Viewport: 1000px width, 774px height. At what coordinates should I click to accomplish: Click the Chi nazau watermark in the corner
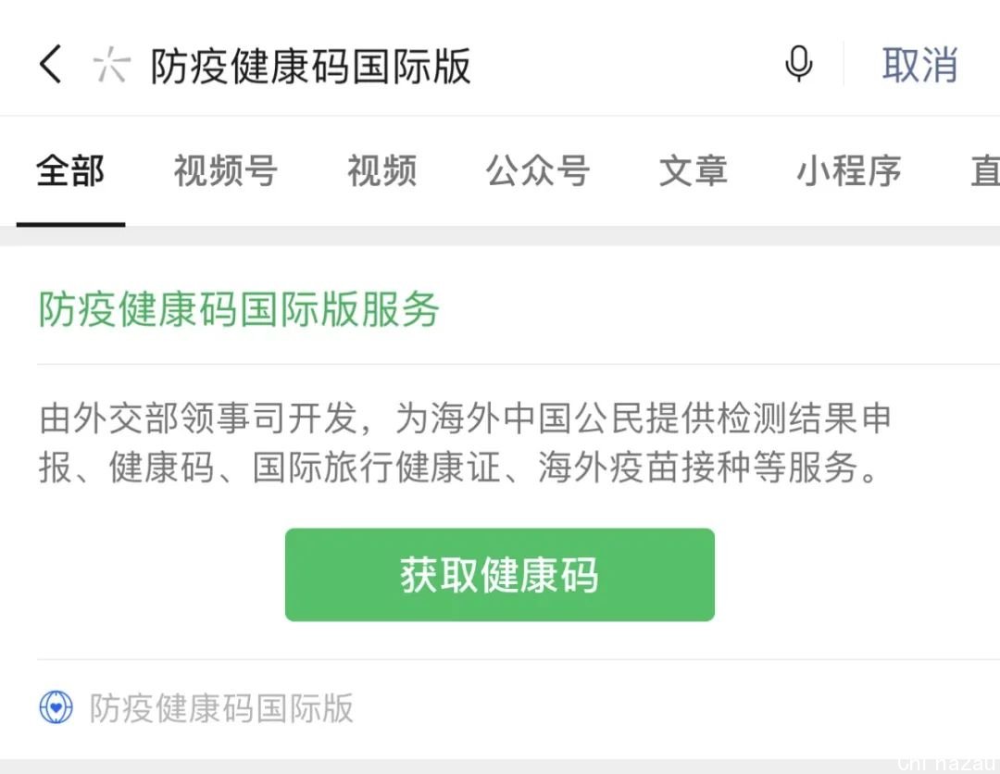[946, 764]
